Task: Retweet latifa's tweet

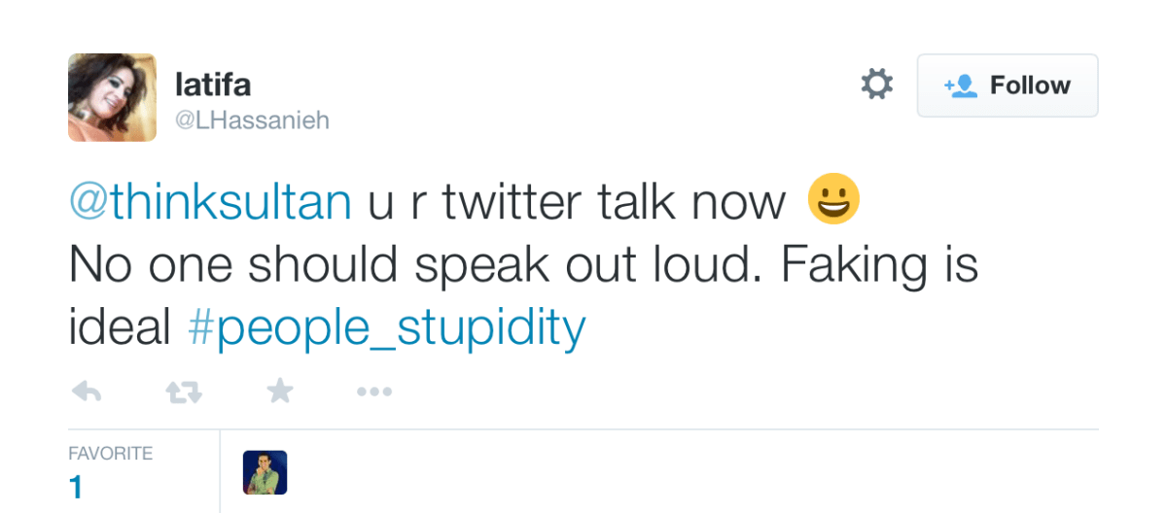Action: [183, 392]
